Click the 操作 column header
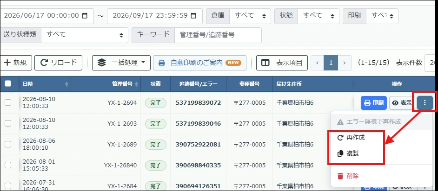 (x=397, y=84)
